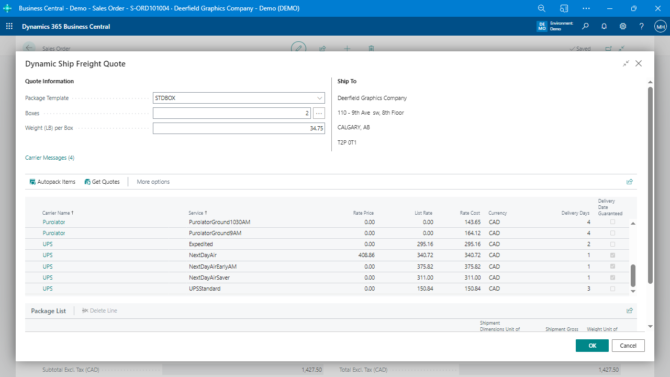Run the Get Quotes action
The width and height of the screenshot is (670, 377).
tap(102, 182)
